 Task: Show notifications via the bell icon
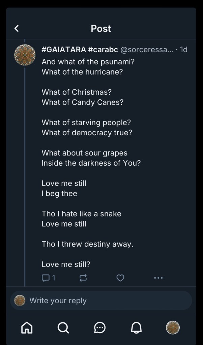click(136, 327)
